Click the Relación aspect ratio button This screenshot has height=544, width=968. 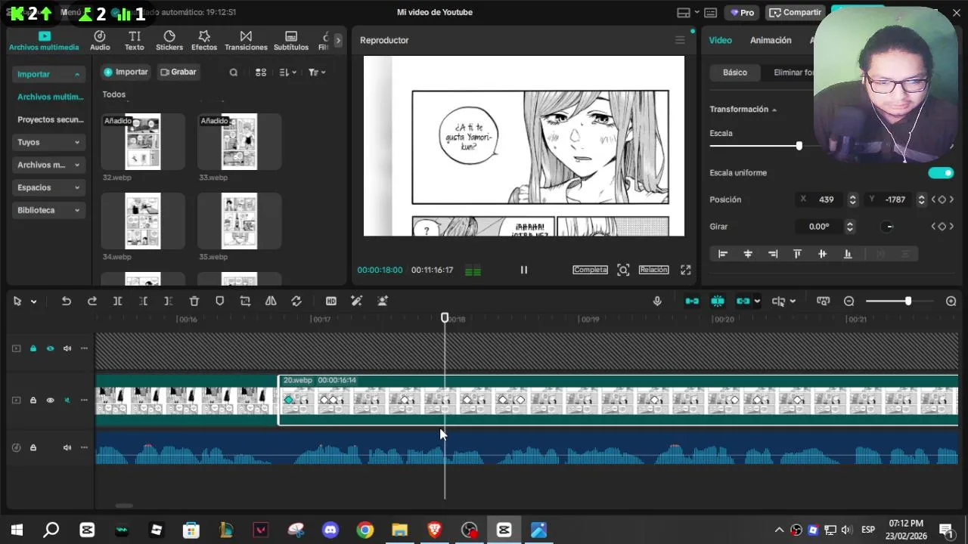pos(653,270)
